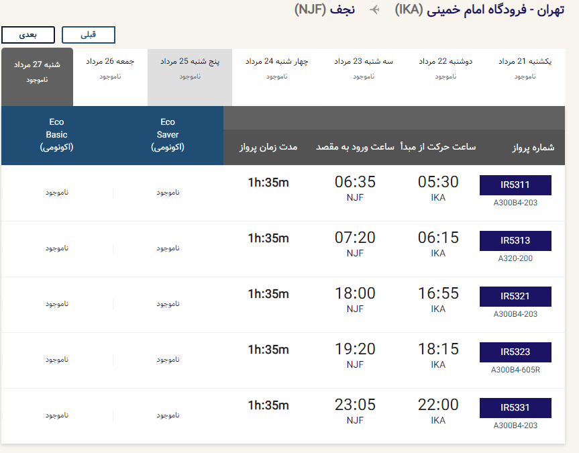This screenshot has height=453, width=579.
Task: Click the airplane icon between route names
Action: pos(374,9)
